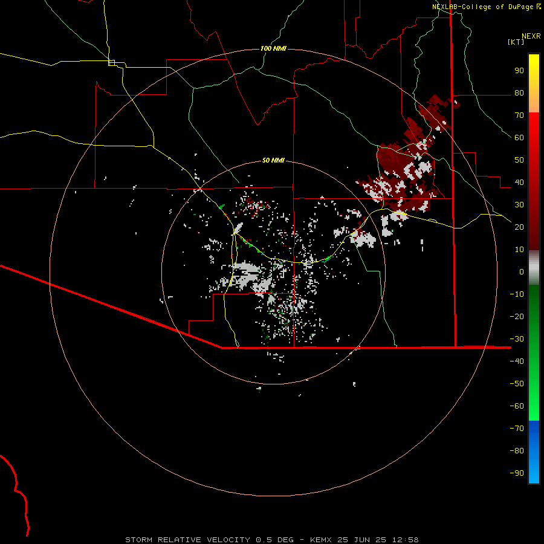Click the 0.5 DEG elevation angle text

click(x=274, y=540)
